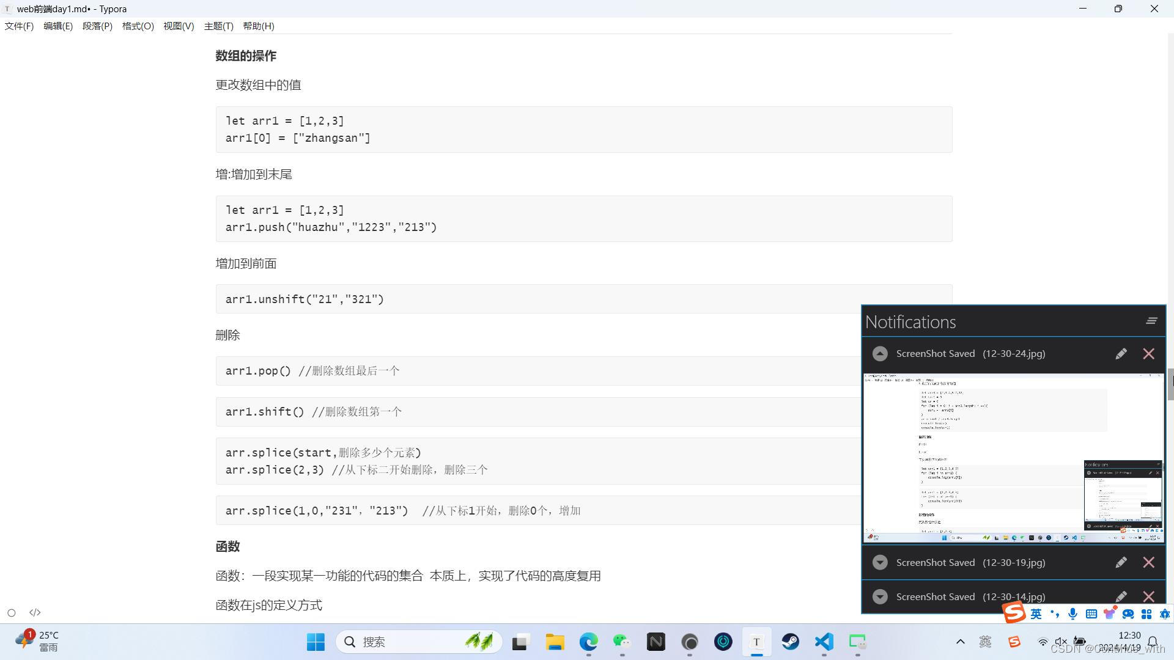
Task: Open the saved screenshot preview thumbnail
Action: (1013, 458)
